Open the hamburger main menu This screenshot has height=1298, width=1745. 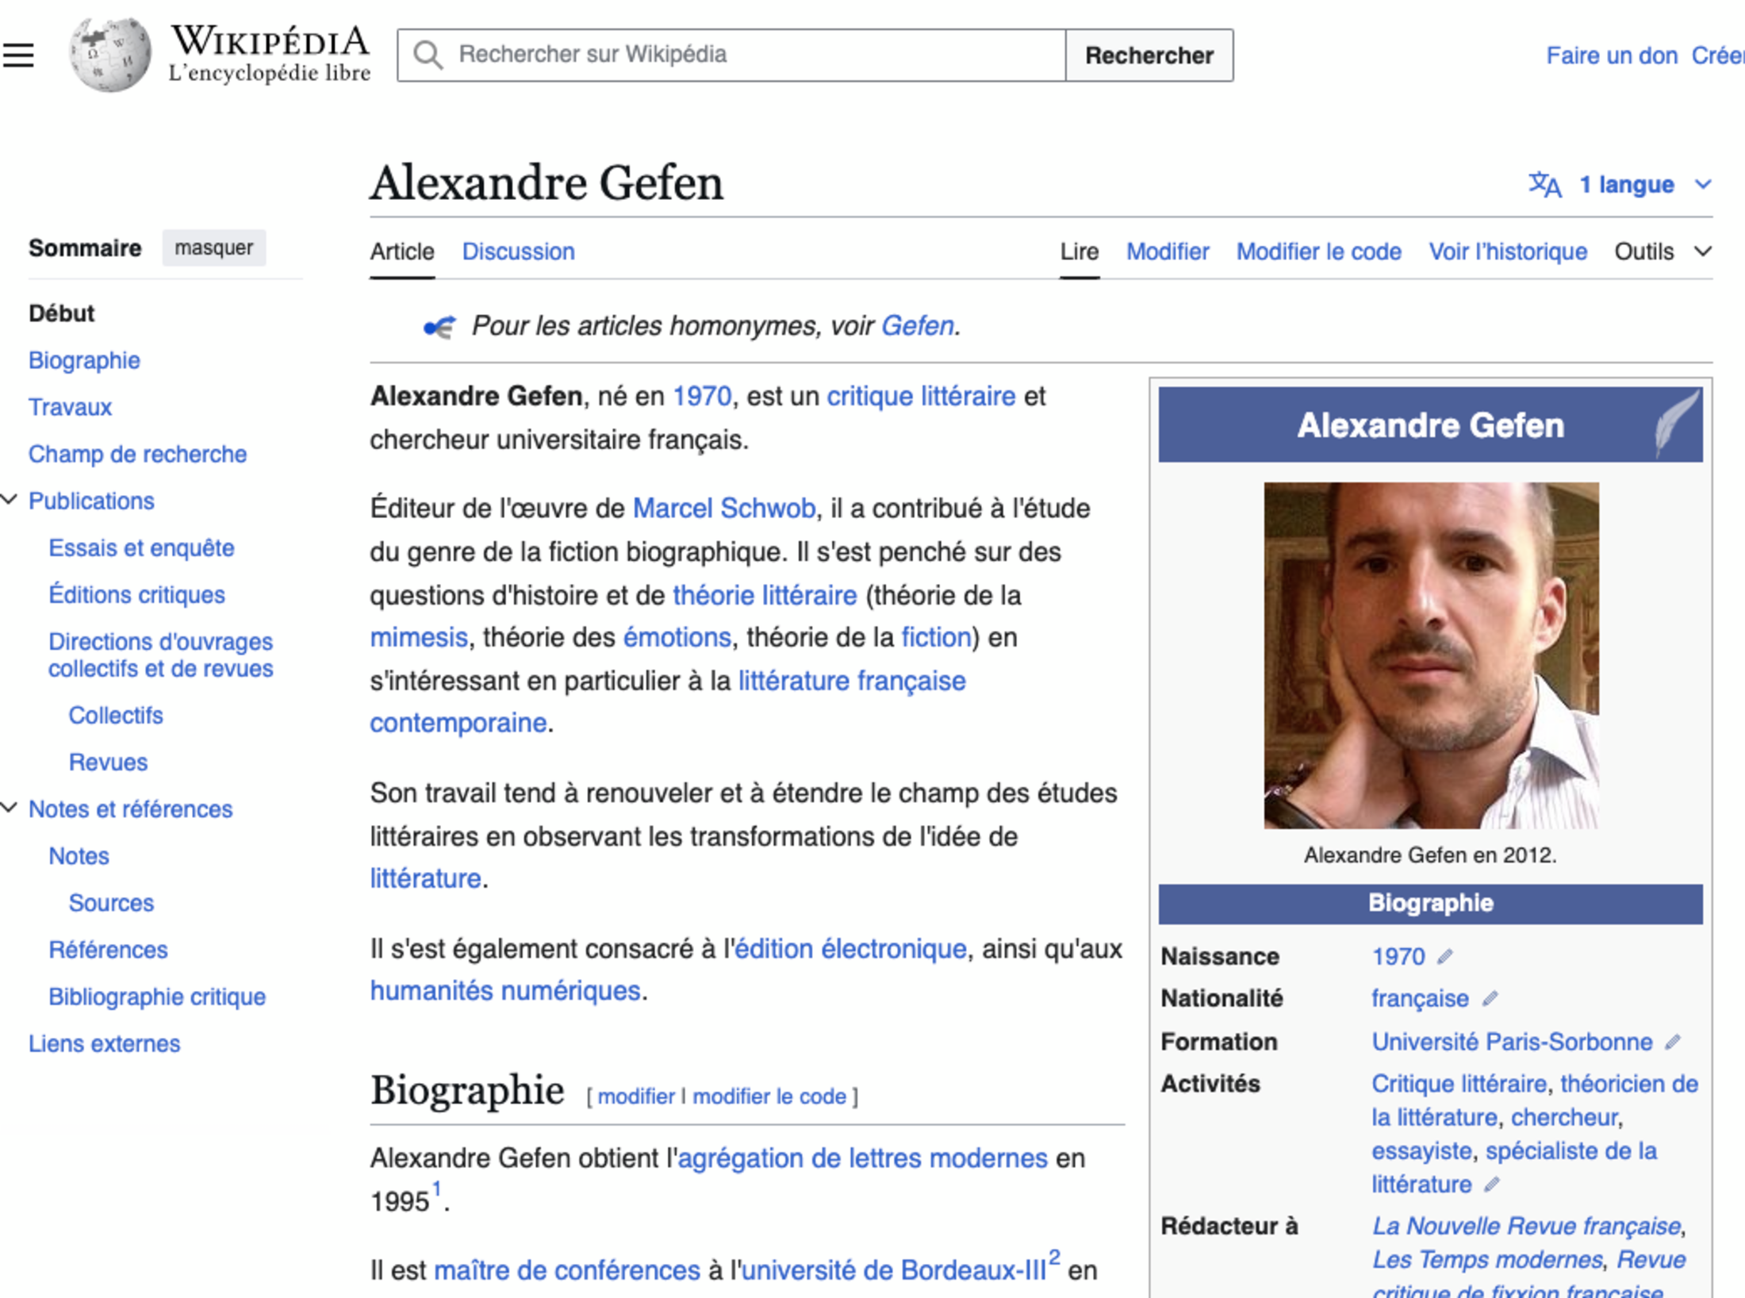click(17, 55)
